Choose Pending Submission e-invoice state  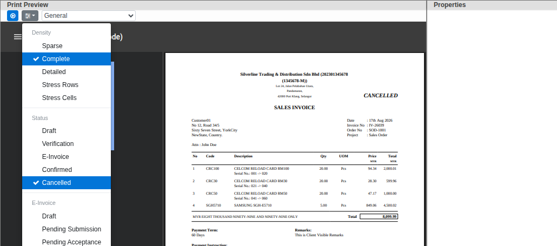(x=67, y=229)
